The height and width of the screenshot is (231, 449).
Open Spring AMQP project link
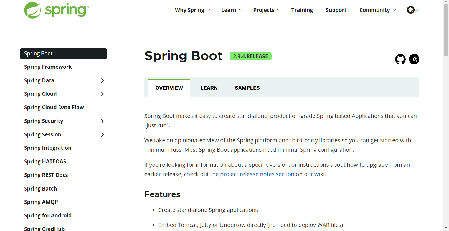[41, 202]
